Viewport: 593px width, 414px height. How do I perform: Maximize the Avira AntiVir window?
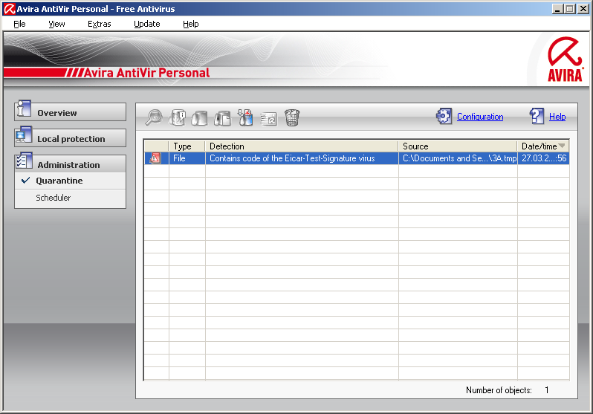click(569, 9)
